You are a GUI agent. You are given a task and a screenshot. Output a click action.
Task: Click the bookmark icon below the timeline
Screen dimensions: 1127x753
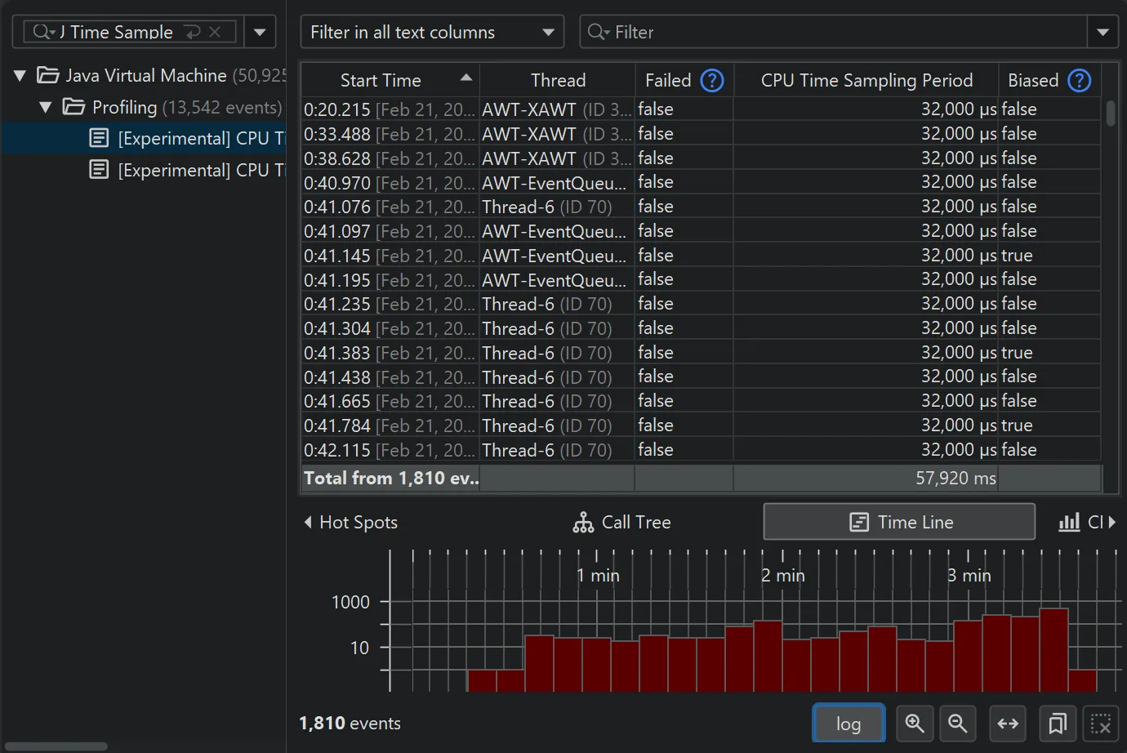(1058, 724)
